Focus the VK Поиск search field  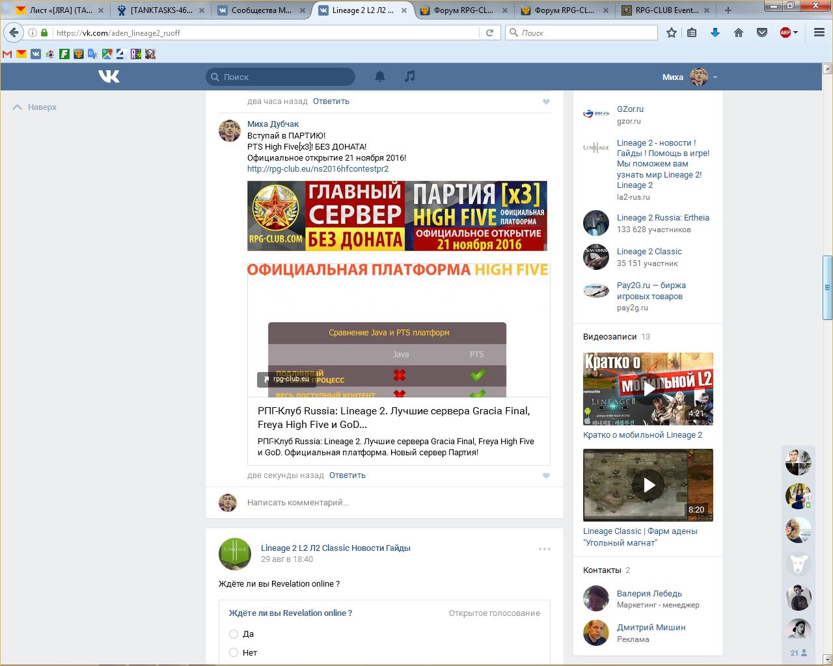point(280,77)
